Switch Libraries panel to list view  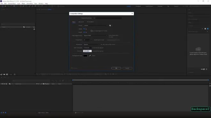[x=208, y=29]
